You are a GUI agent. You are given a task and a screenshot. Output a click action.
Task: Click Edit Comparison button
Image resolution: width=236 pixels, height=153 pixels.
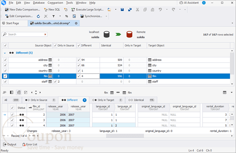19,16
